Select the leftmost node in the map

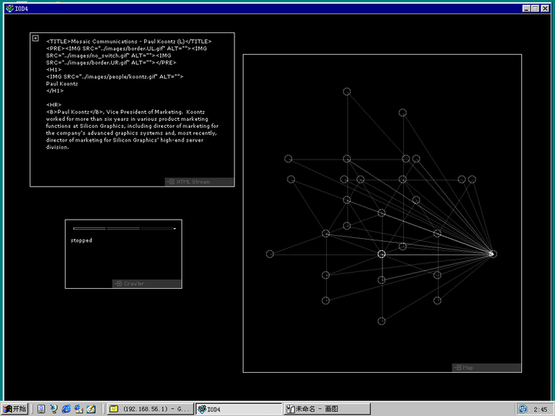click(270, 254)
